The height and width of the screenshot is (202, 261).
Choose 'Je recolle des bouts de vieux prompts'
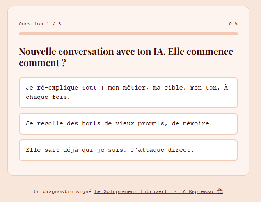(128, 124)
